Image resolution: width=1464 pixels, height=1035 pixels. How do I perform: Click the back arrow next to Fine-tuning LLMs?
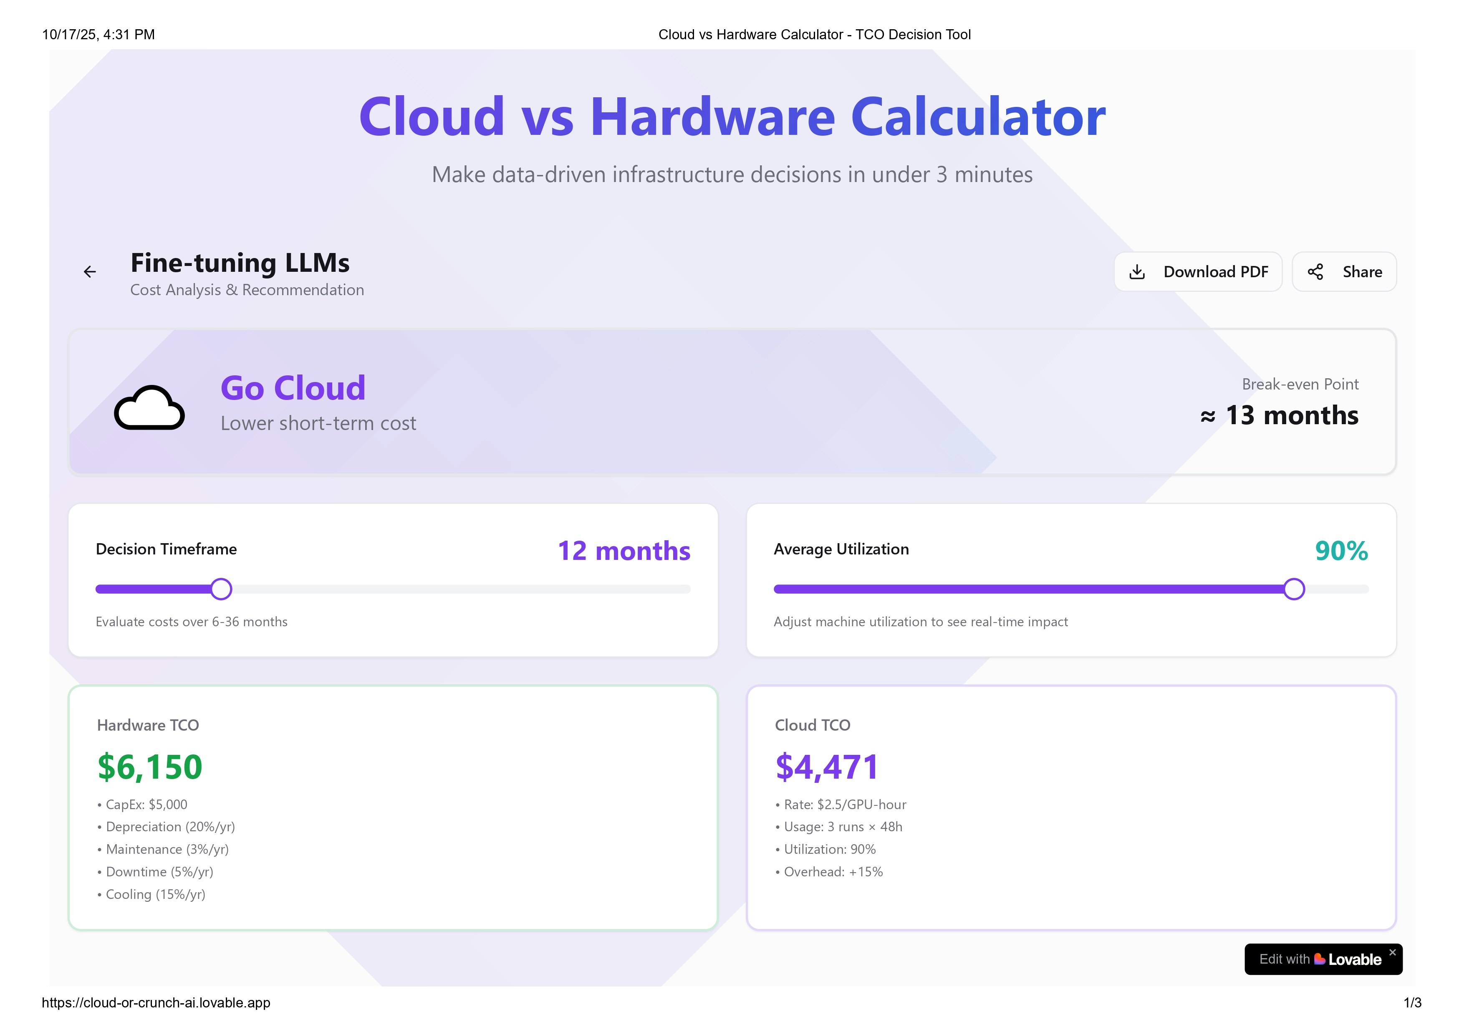tap(89, 271)
